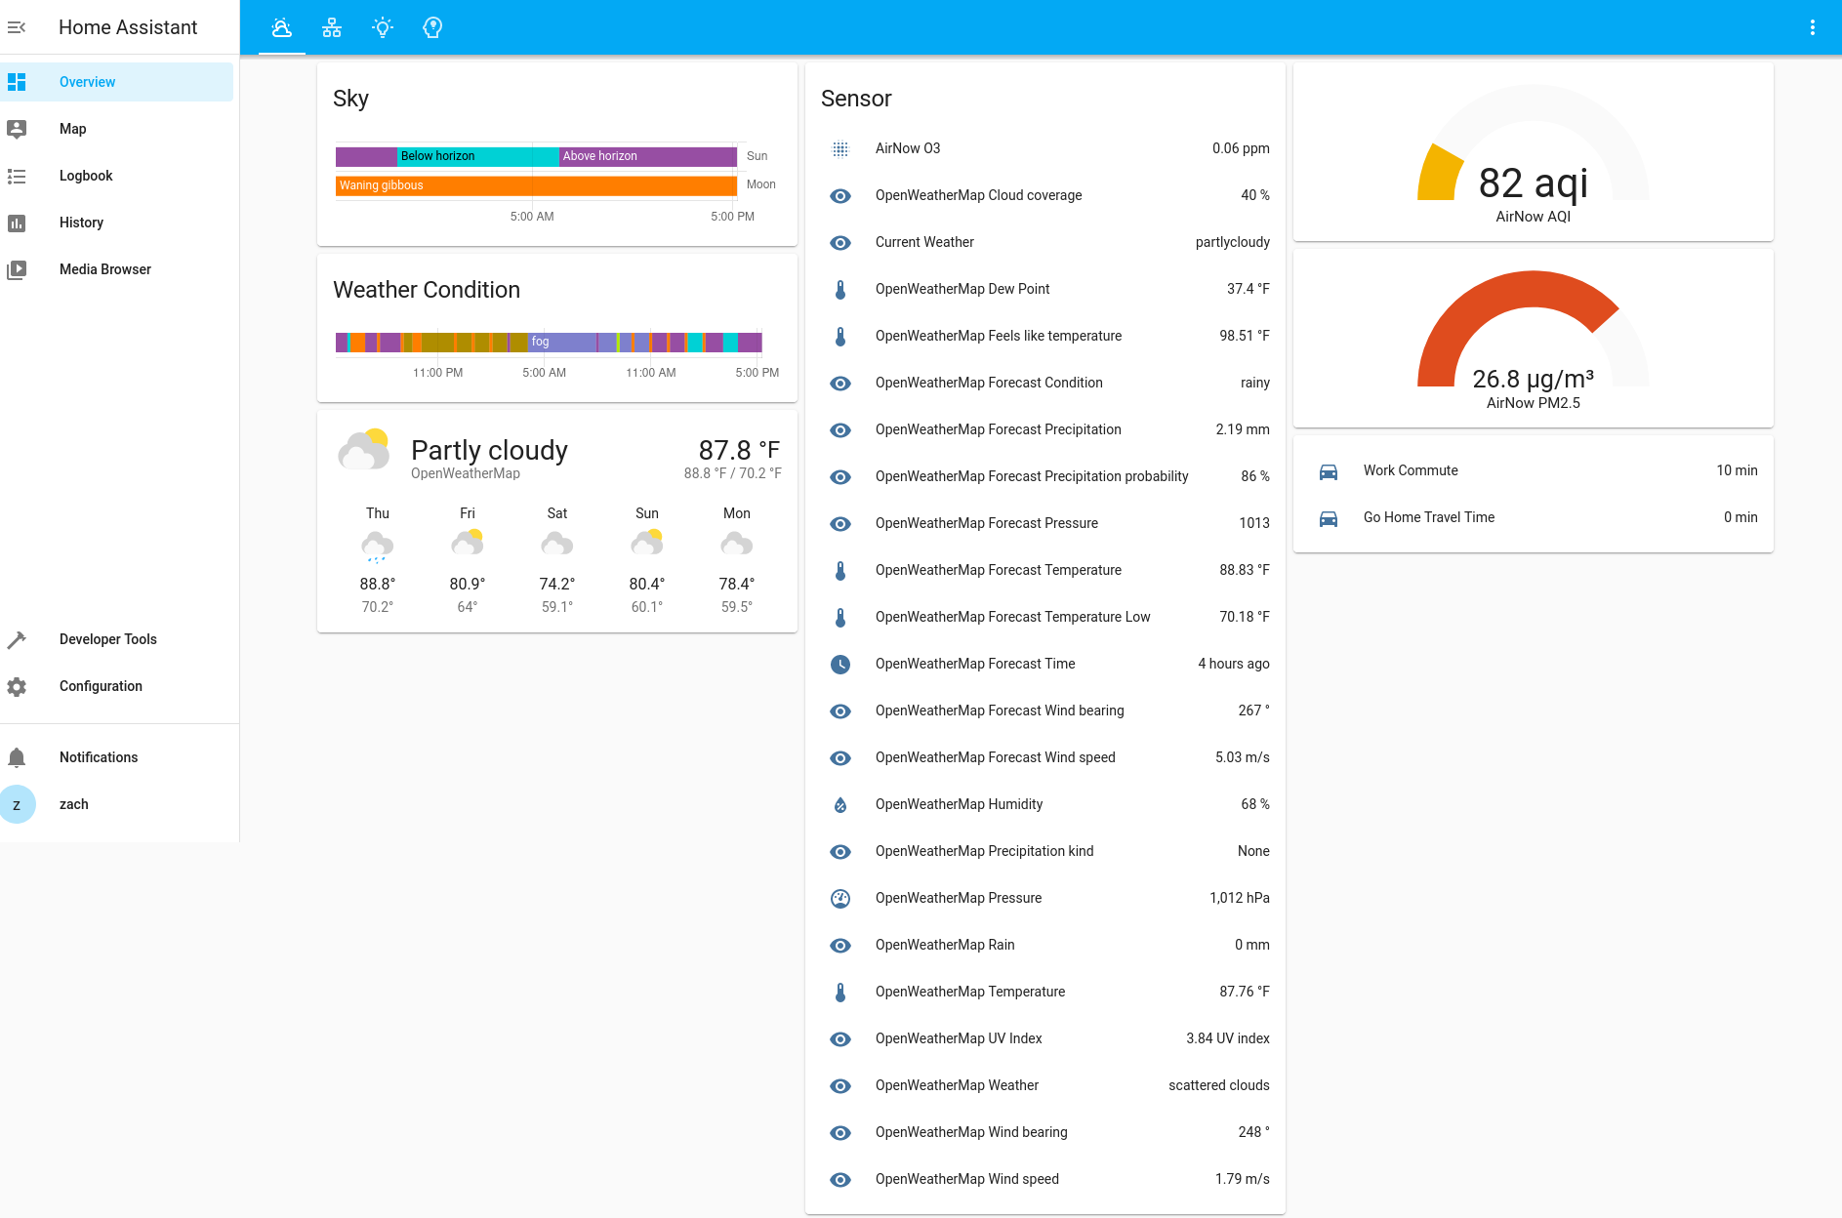1842x1218 pixels.
Task: Click the History chart icon
Action: pos(17,223)
